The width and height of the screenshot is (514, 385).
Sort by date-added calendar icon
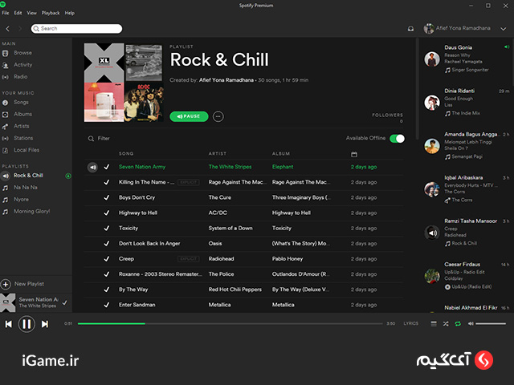tap(354, 154)
